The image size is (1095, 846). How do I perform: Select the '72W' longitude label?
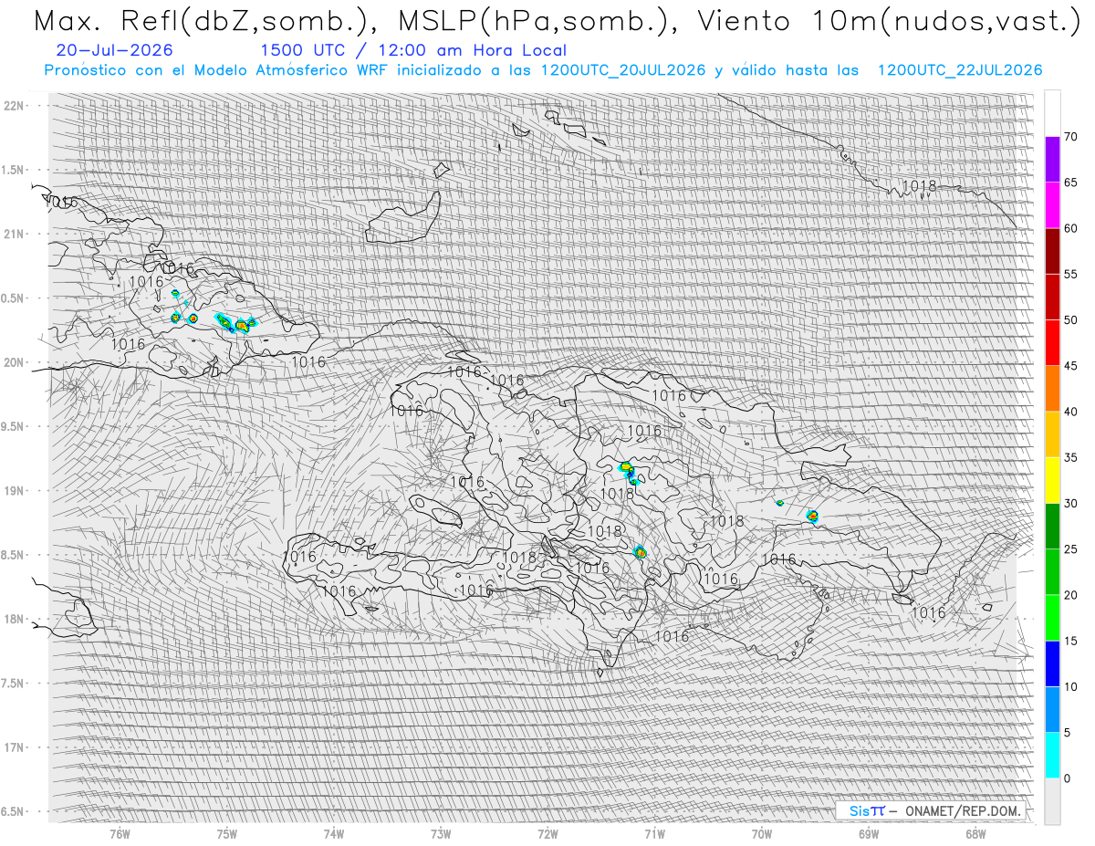[x=547, y=833]
